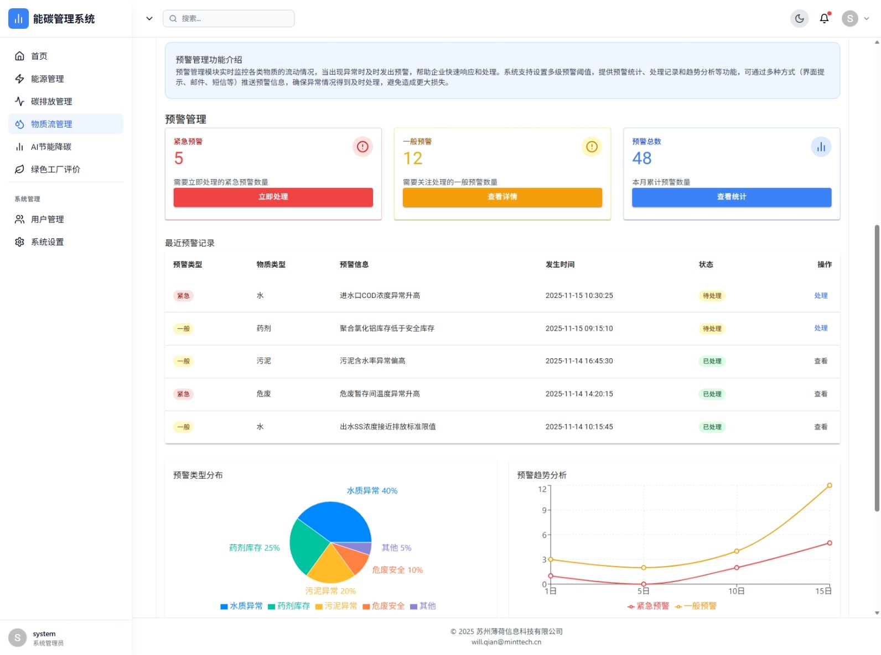Click the yellow alert icon on 一般预警 card
Screen dimensions: 881x655
click(x=592, y=146)
